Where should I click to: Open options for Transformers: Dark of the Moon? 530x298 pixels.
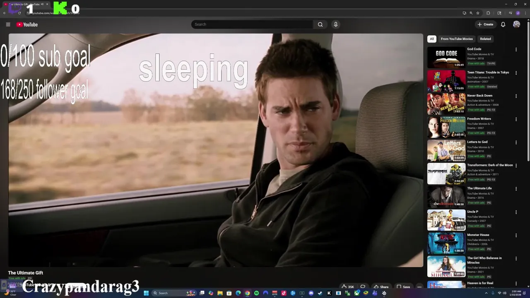coord(516,166)
